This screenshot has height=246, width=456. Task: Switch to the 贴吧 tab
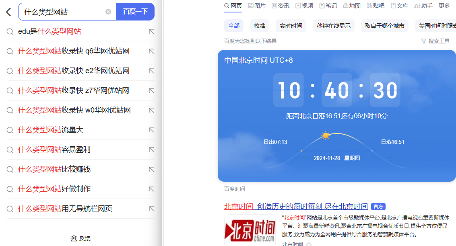(376, 6)
